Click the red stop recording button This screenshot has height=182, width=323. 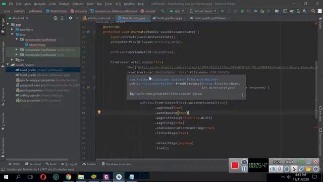coord(235,165)
